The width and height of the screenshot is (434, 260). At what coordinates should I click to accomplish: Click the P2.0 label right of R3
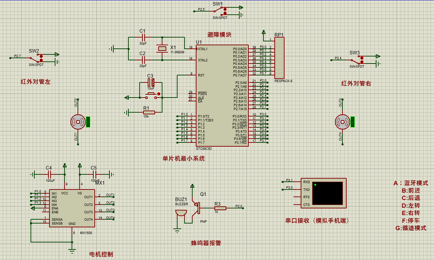pyautogui.click(x=239, y=206)
